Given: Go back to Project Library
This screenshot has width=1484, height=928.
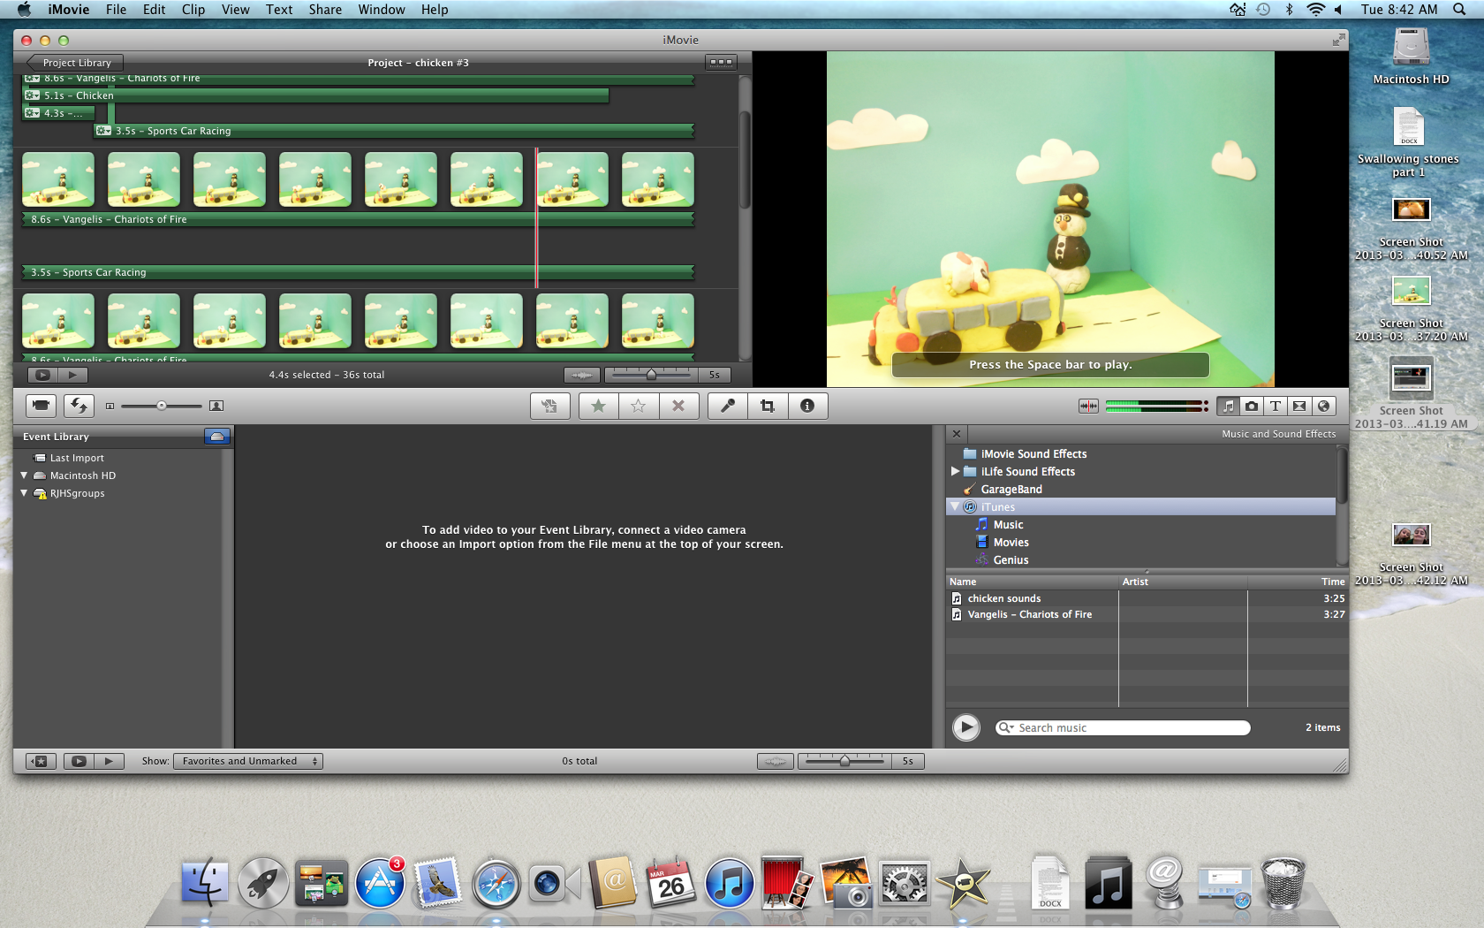Looking at the screenshot, I should click(x=74, y=63).
